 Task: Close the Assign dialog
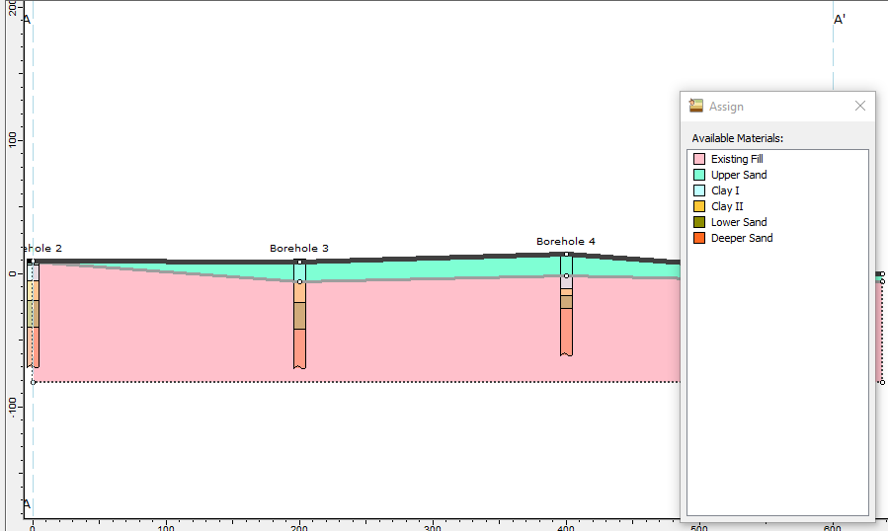859,107
